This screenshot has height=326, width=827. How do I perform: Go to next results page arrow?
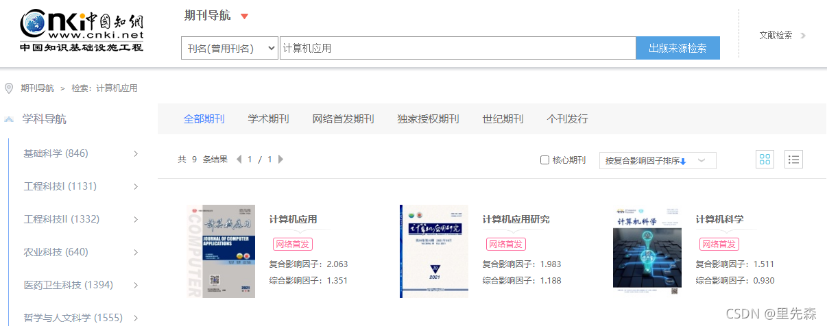click(x=280, y=160)
